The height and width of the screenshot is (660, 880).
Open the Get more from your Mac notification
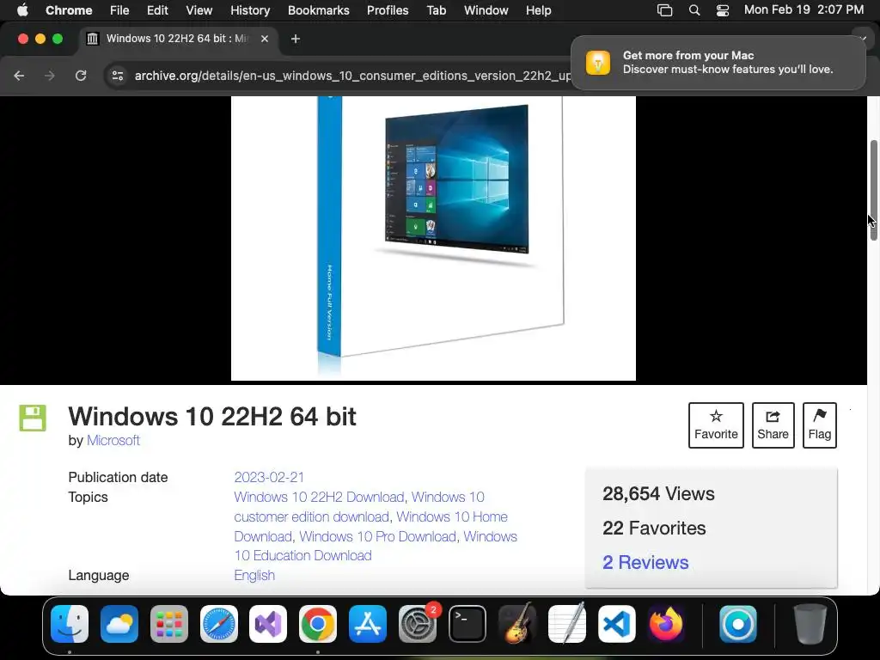(718, 62)
